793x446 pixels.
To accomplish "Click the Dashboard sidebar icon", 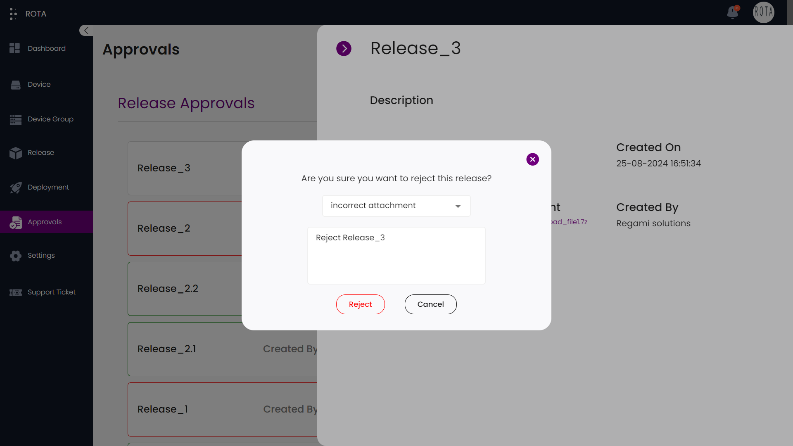I will pos(15,48).
